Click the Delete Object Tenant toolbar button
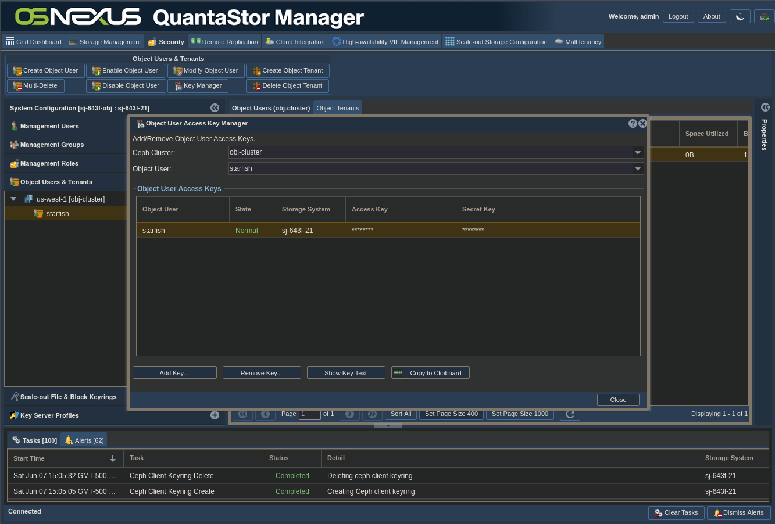This screenshot has height=524, width=775. tap(287, 86)
